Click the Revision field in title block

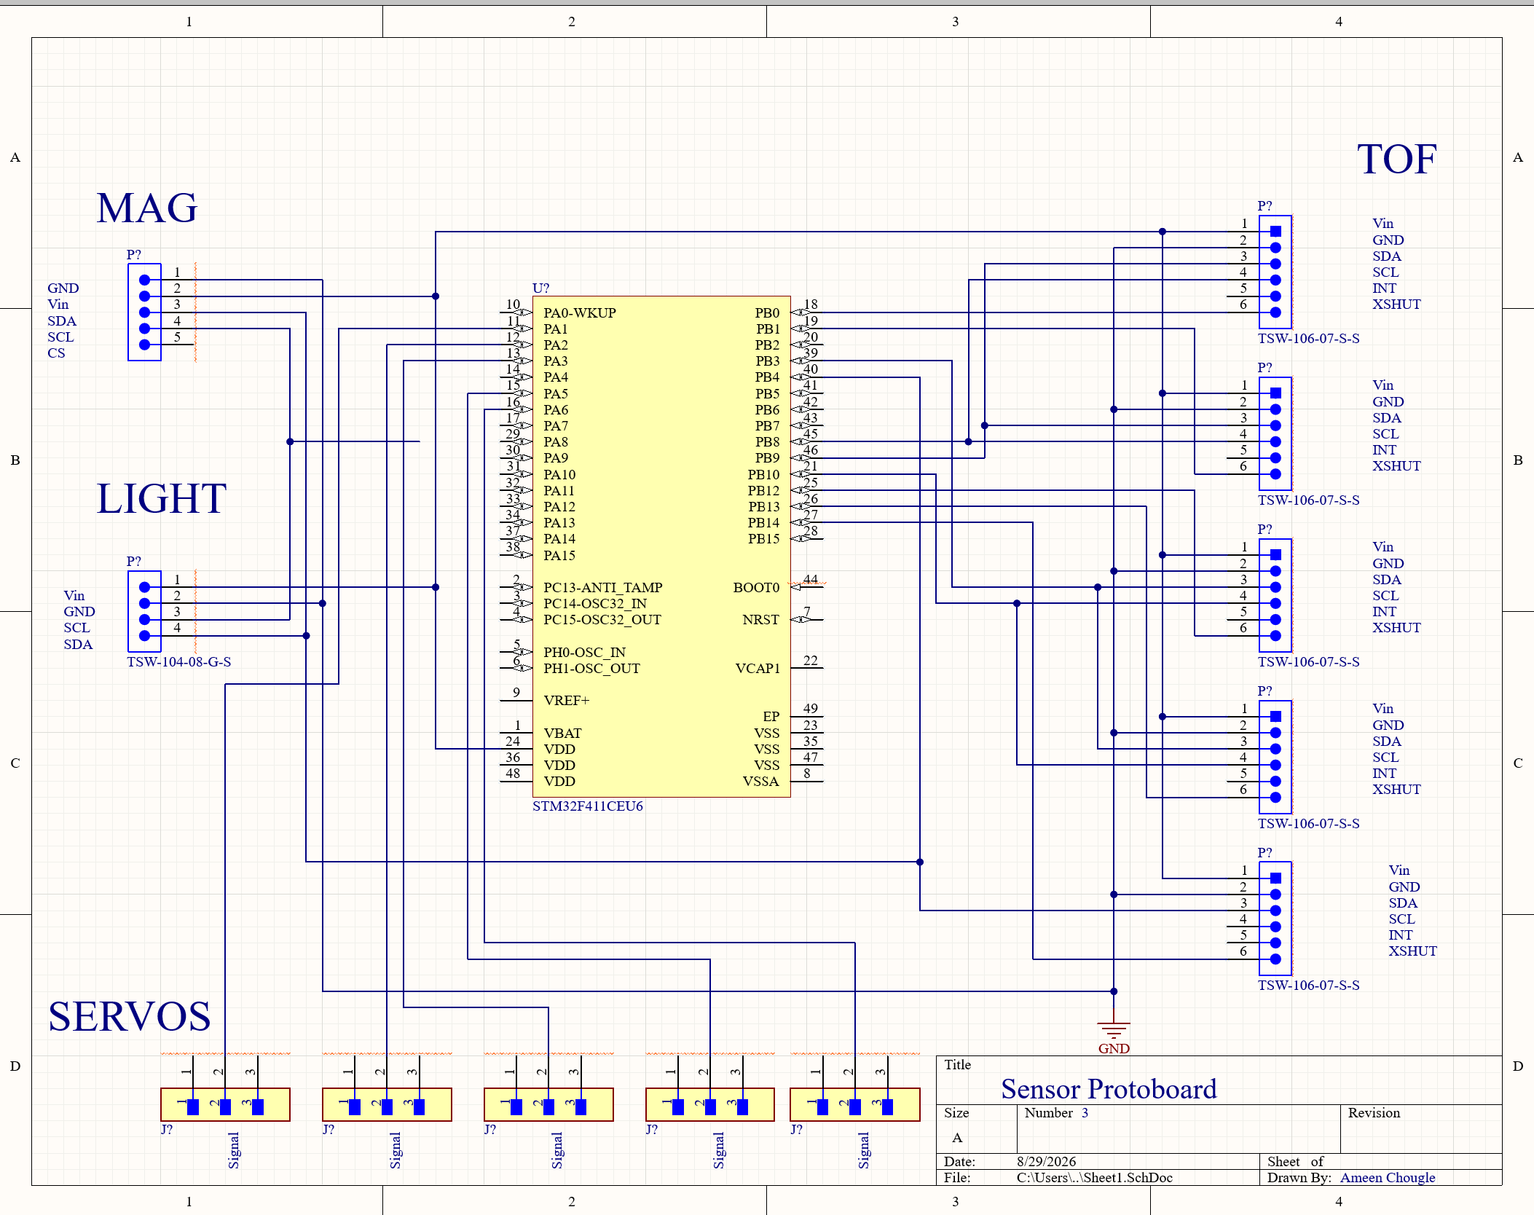click(x=1420, y=1128)
